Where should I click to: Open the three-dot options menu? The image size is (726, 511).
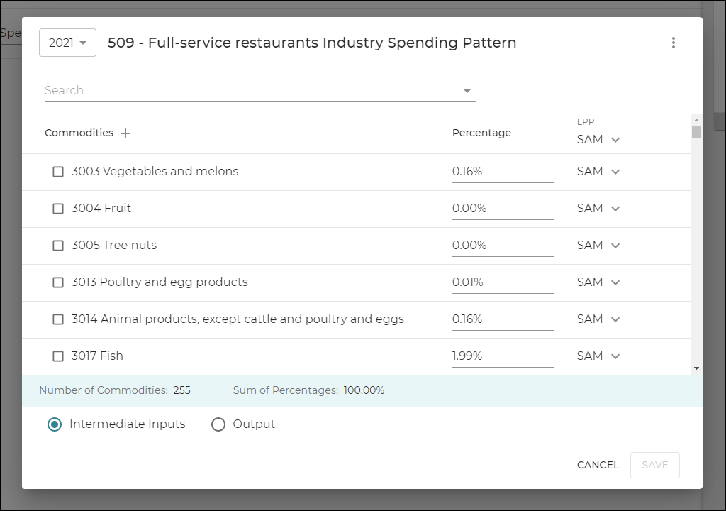(674, 43)
